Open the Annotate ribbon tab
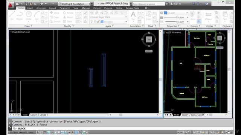Viewport: 241px width, 135px height. point(41,8)
